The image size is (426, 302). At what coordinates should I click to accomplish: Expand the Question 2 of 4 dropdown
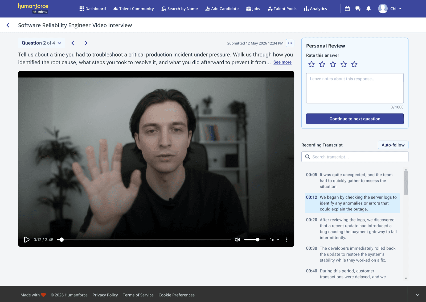[x=42, y=43]
